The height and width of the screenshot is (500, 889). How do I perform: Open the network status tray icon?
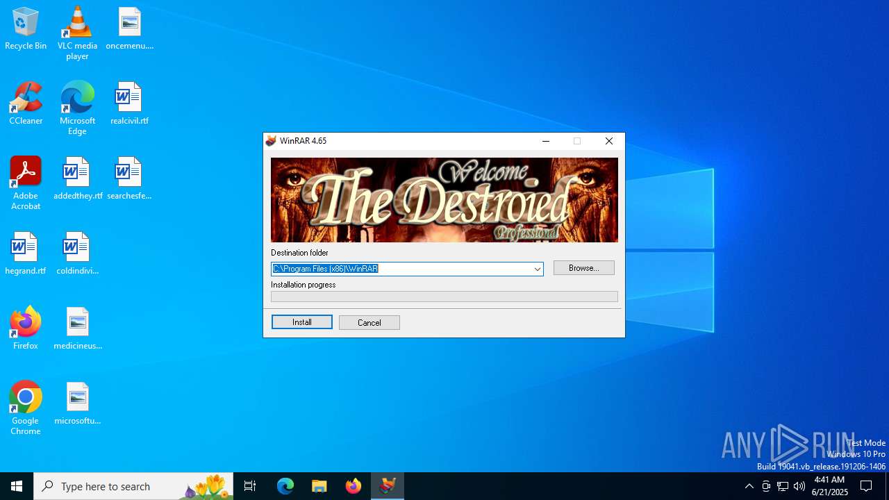pos(783,486)
